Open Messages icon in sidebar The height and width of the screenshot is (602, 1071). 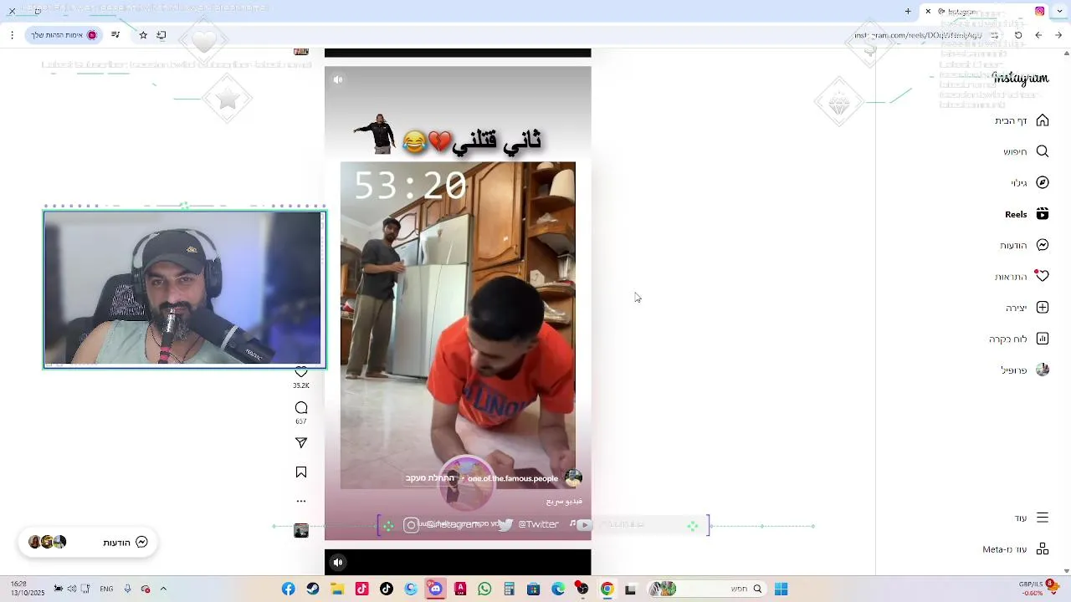pyautogui.click(x=1043, y=245)
